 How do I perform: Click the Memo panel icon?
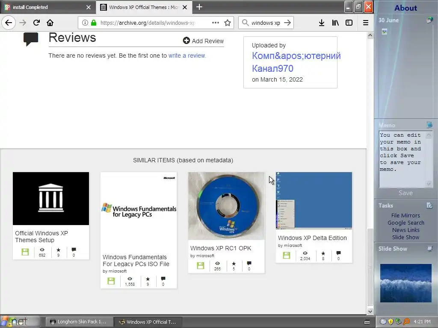(x=429, y=125)
